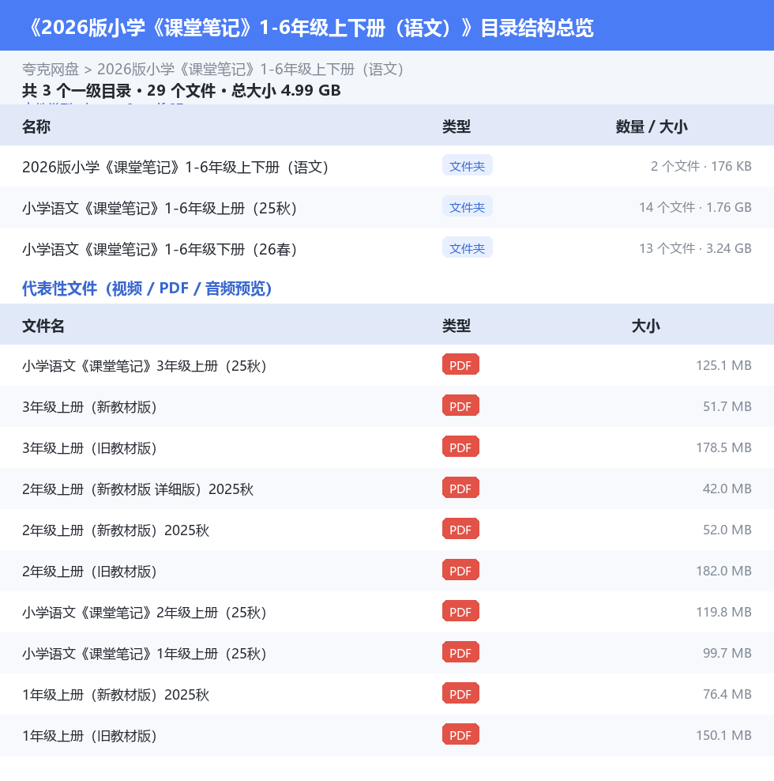This screenshot has height=781, width=774.
Task: Select file name 1年级上册（旧教材版）
Action: point(89,736)
